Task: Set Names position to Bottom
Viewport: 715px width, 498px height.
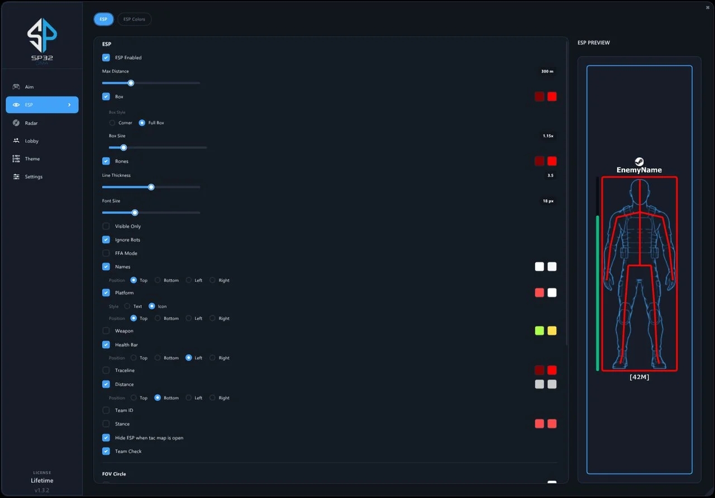Action: tap(158, 280)
